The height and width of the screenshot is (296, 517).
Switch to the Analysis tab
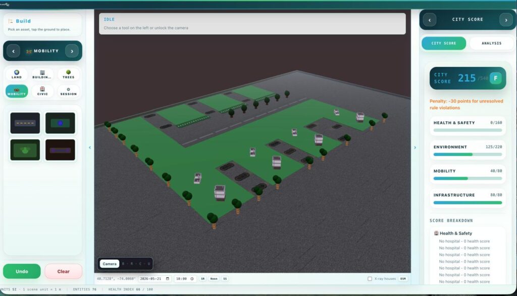pos(491,43)
